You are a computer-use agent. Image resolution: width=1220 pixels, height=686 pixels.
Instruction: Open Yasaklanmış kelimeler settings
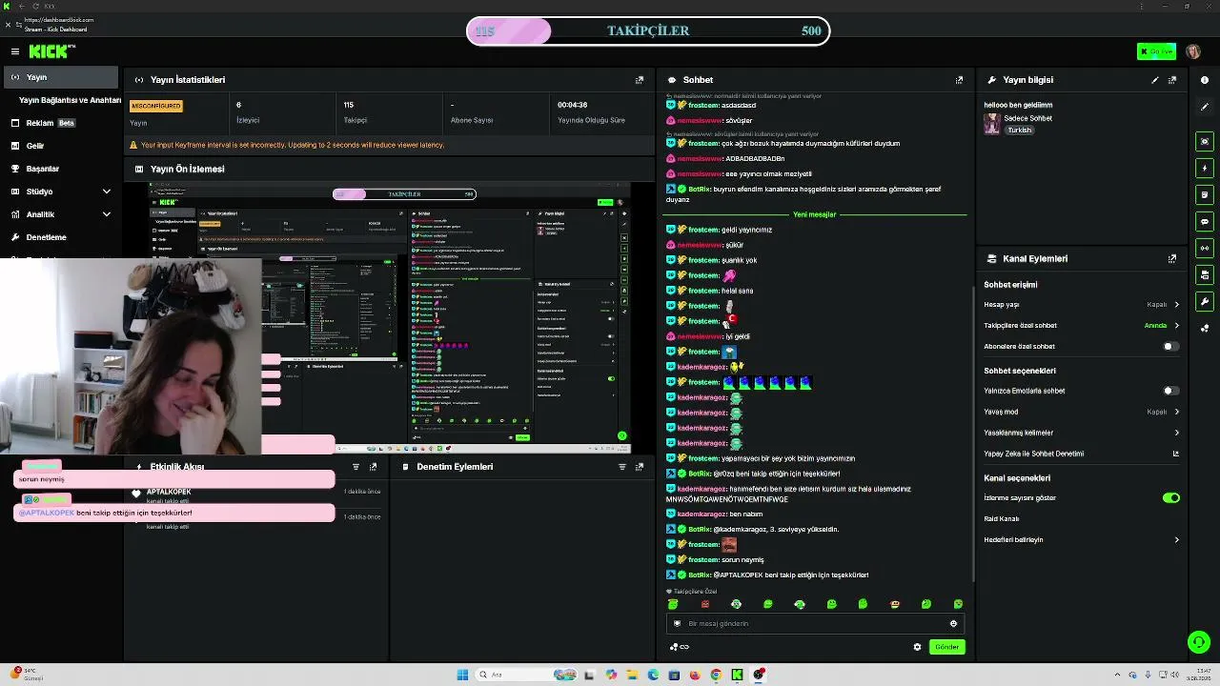click(1082, 433)
